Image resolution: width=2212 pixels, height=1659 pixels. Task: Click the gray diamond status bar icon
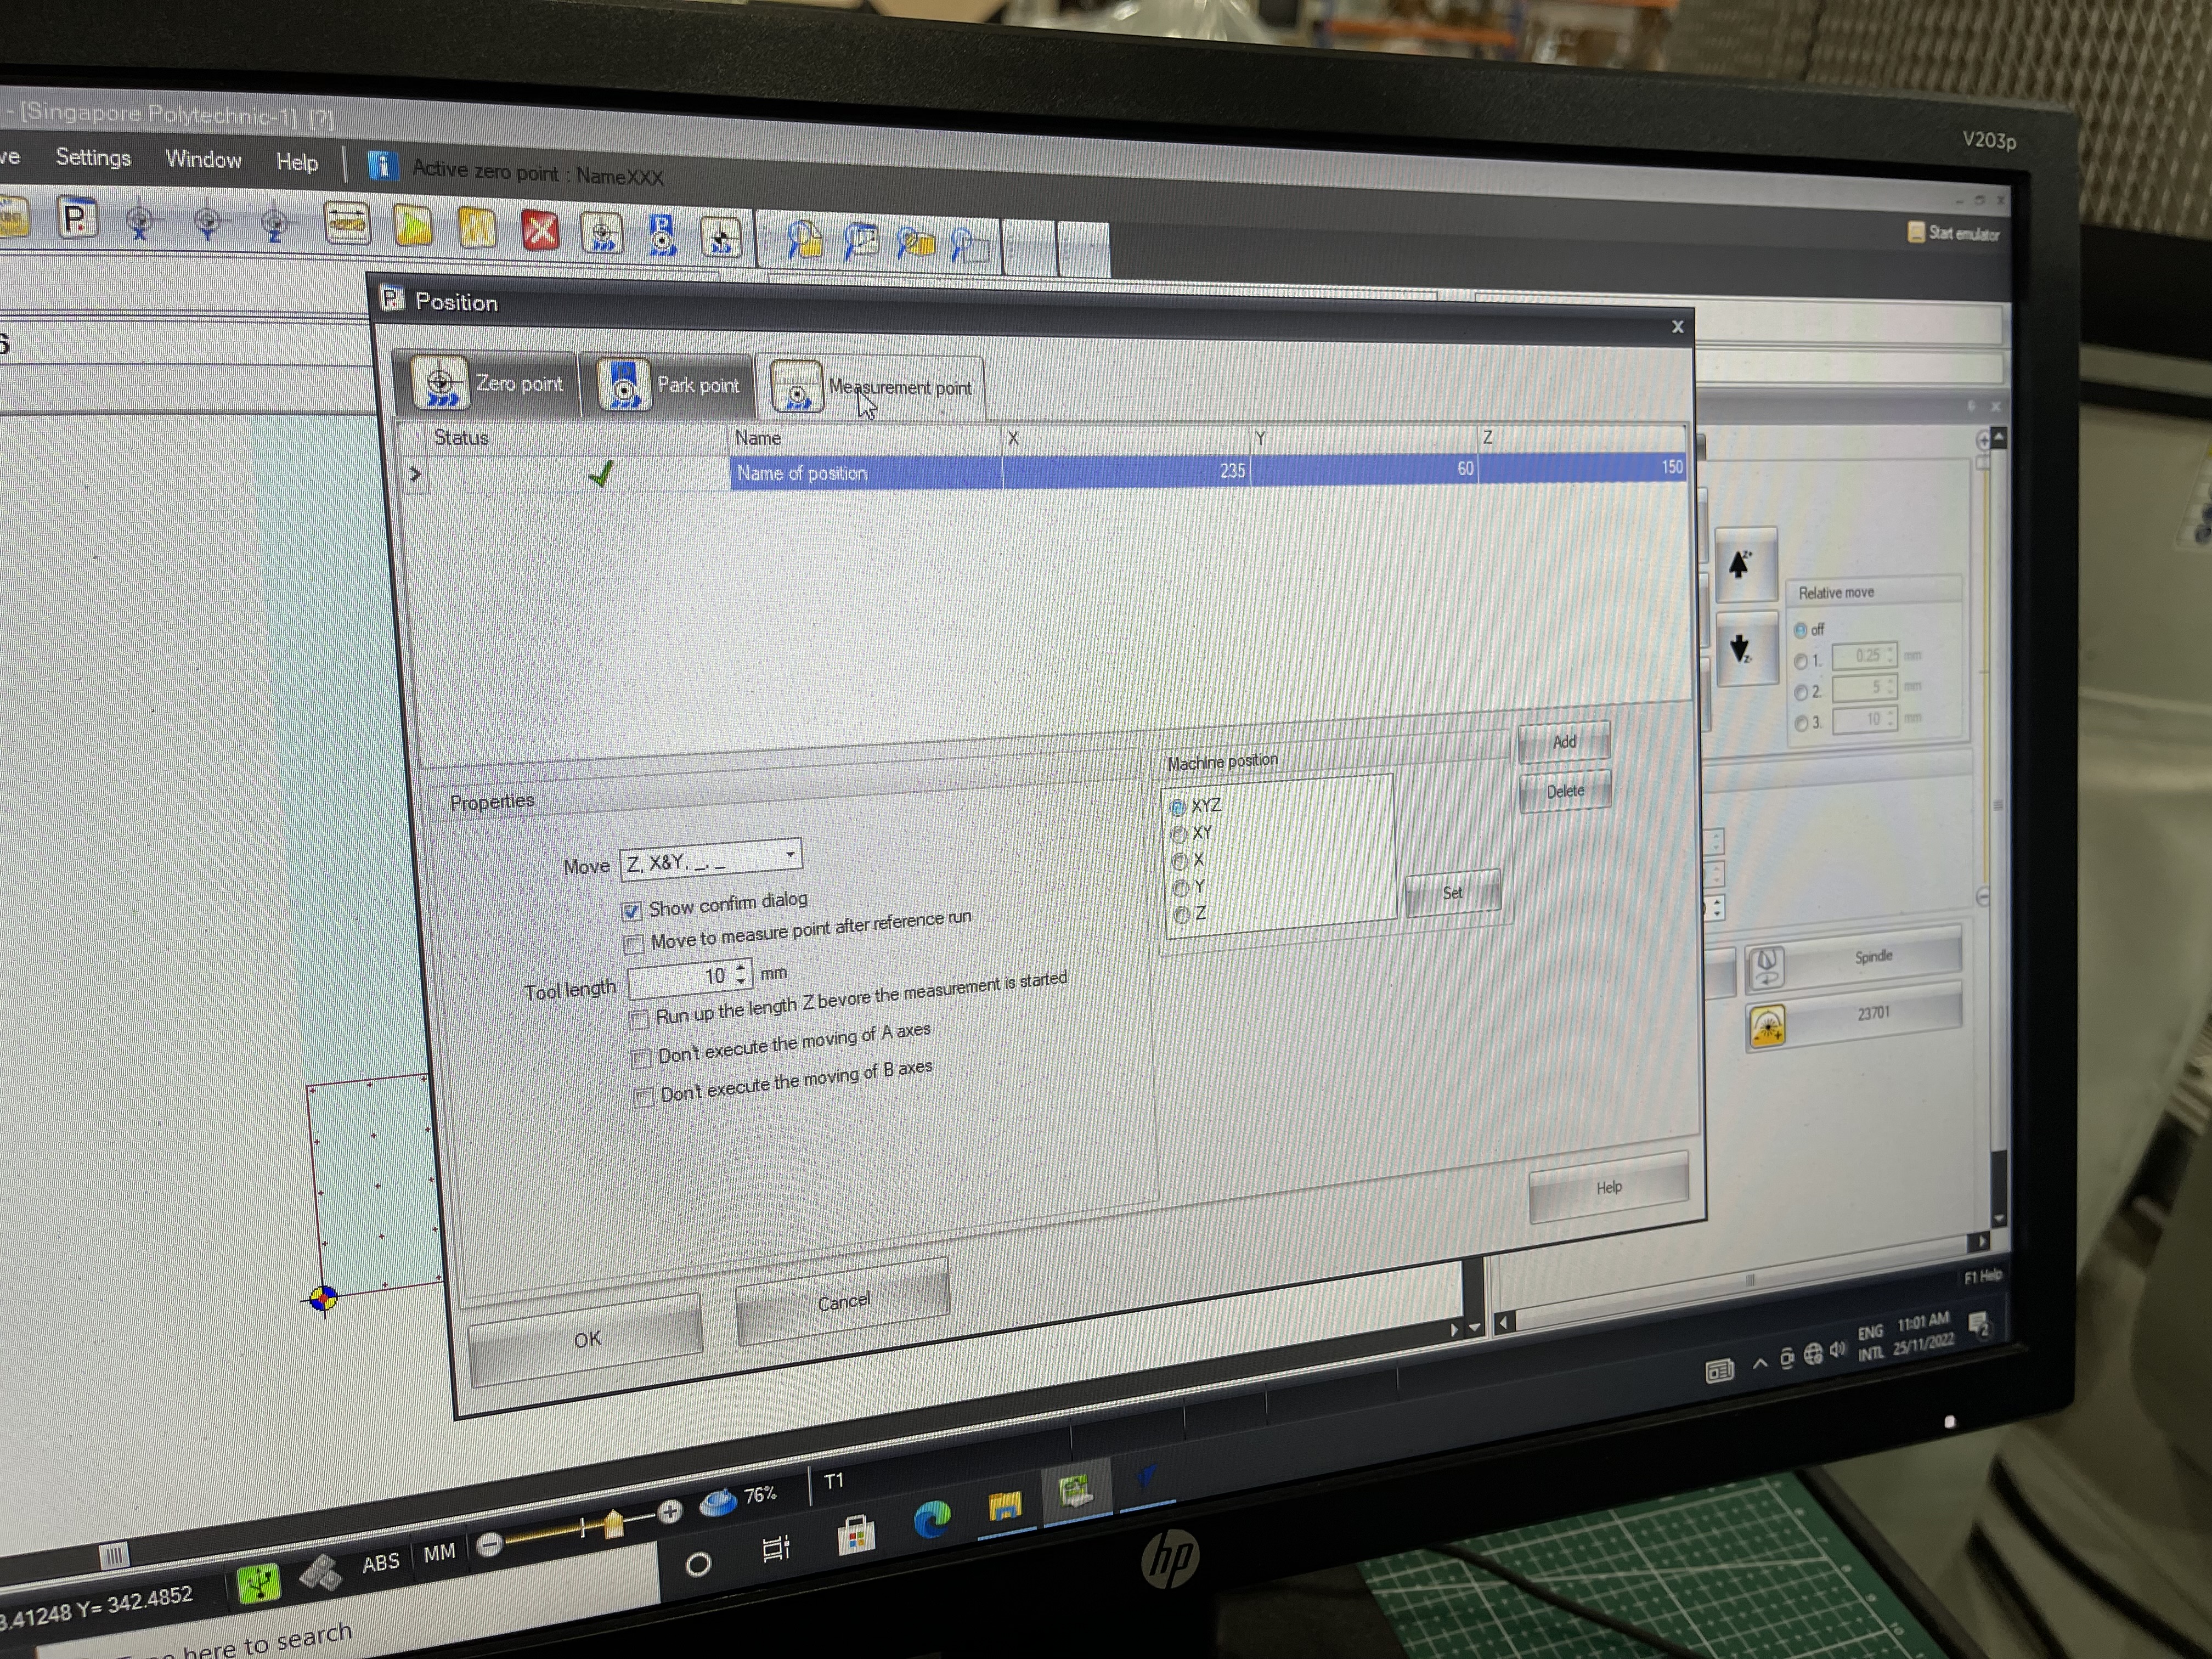321,1574
